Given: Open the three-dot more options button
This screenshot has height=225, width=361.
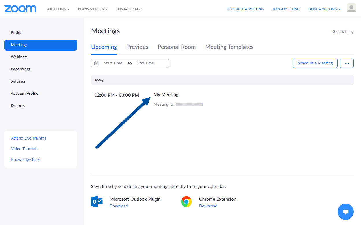Looking at the screenshot, I should (x=347, y=63).
